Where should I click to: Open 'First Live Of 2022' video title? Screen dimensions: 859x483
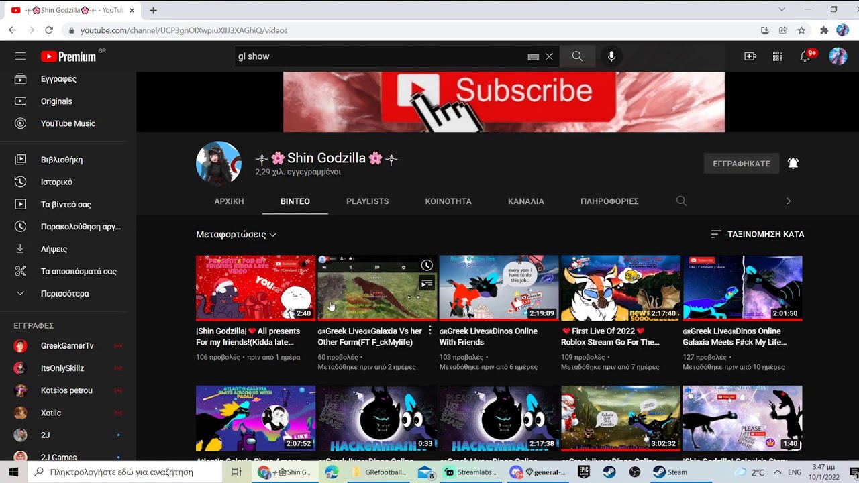[x=610, y=337]
